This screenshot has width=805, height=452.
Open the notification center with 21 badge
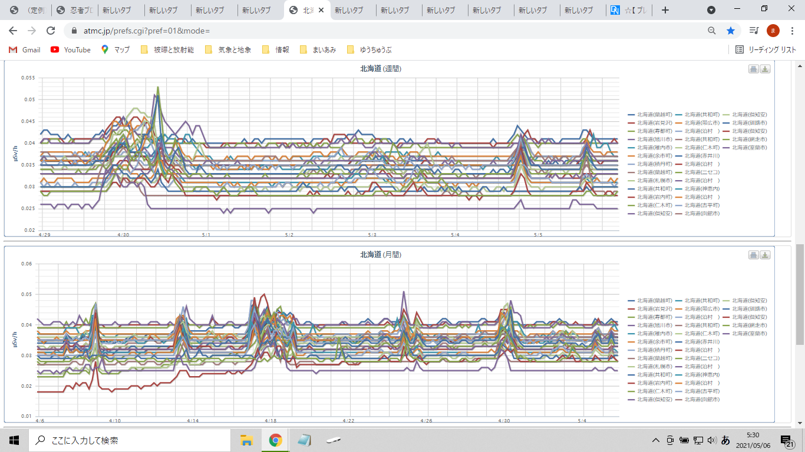click(x=788, y=441)
